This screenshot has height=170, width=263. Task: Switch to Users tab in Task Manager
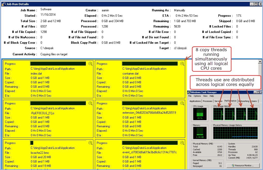(x=254, y=101)
